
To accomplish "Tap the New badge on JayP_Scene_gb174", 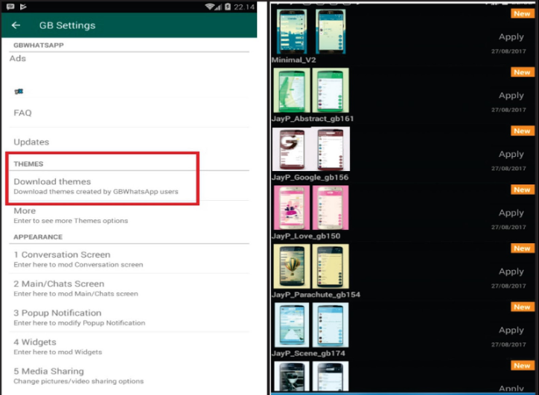I will [522, 307].
